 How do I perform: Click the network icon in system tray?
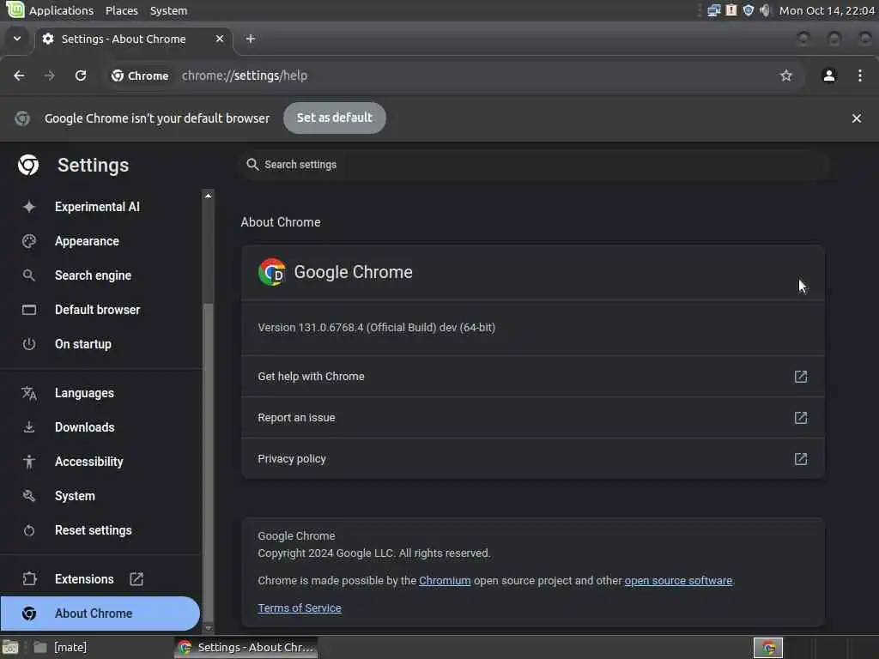[x=713, y=10]
